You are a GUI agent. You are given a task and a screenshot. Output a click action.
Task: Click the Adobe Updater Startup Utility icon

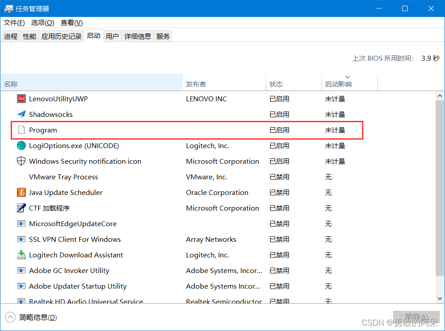(21, 286)
